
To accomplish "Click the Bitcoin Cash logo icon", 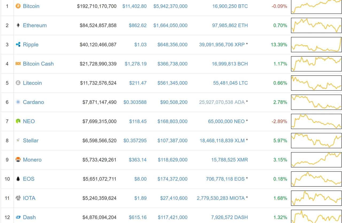I will [x=18, y=64].
